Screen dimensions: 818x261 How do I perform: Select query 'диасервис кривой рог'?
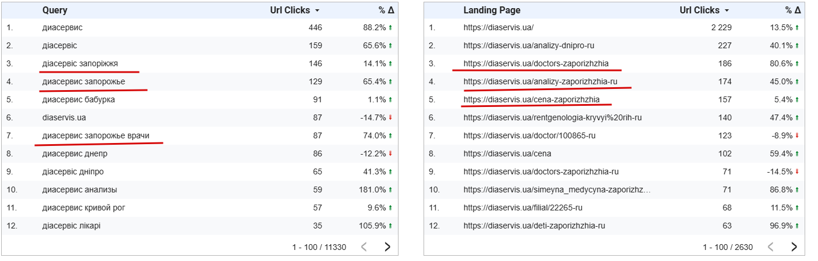coord(84,208)
